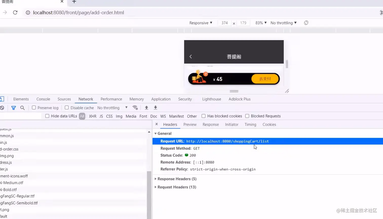Image resolution: width=383 pixels, height=219 pixels.
Task: Reload the page with the refresh icon
Action: coord(15,12)
